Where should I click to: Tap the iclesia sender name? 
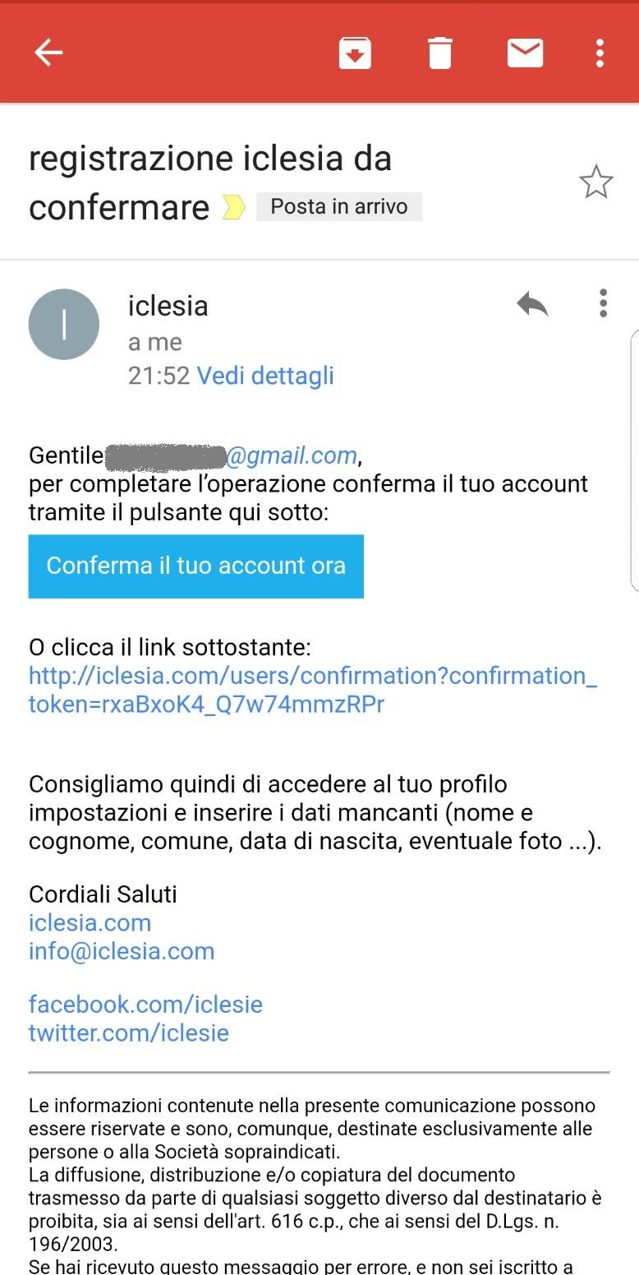[x=168, y=306]
